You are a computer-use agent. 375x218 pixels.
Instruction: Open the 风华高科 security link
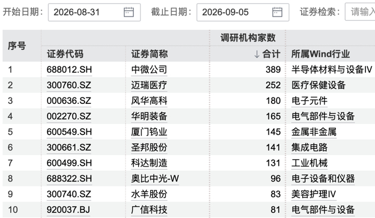(x=149, y=101)
